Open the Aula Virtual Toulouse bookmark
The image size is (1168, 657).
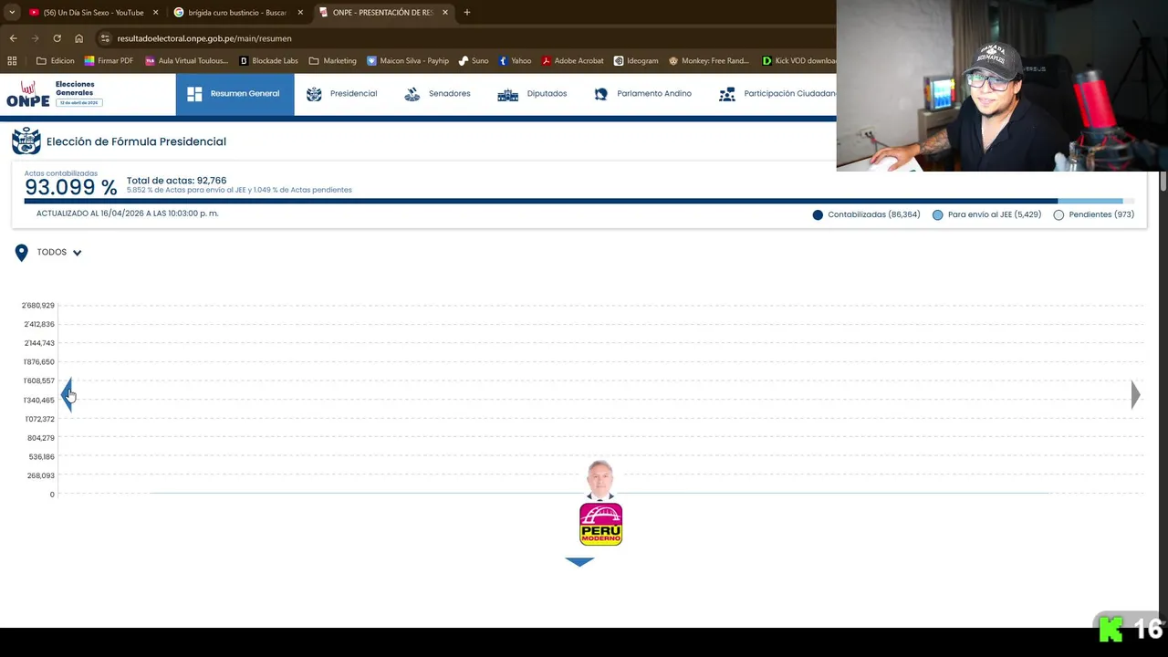click(x=187, y=61)
